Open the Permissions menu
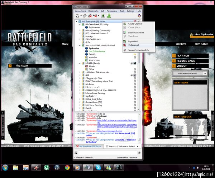 (x=112, y=11)
